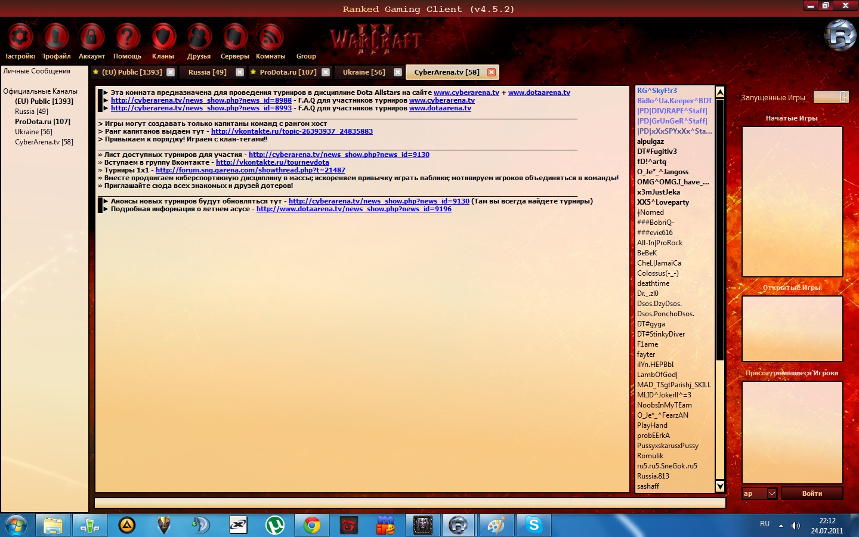
Task: Open the vkontakte.ru topic-26393937 link
Action: click(292, 131)
